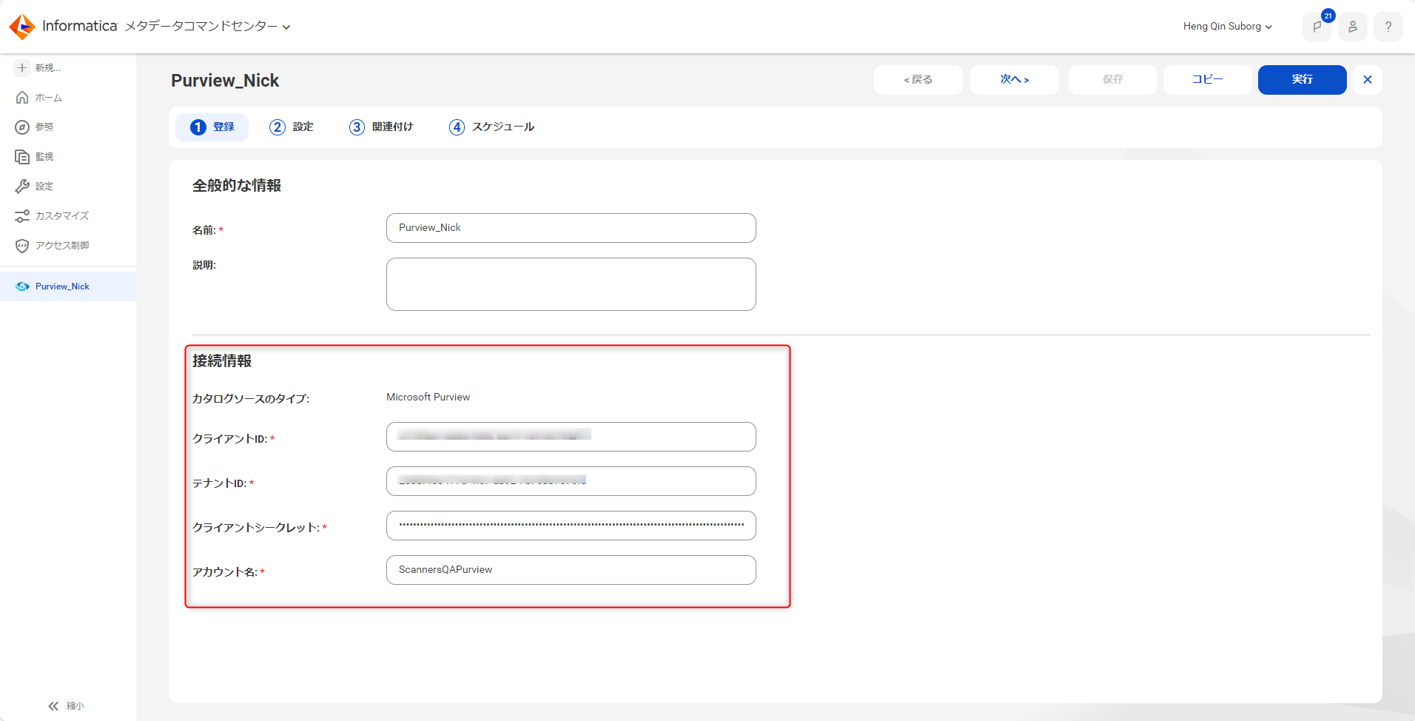The width and height of the screenshot is (1415, 721).
Task: Click the 参照 compass icon
Action: (22, 127)
